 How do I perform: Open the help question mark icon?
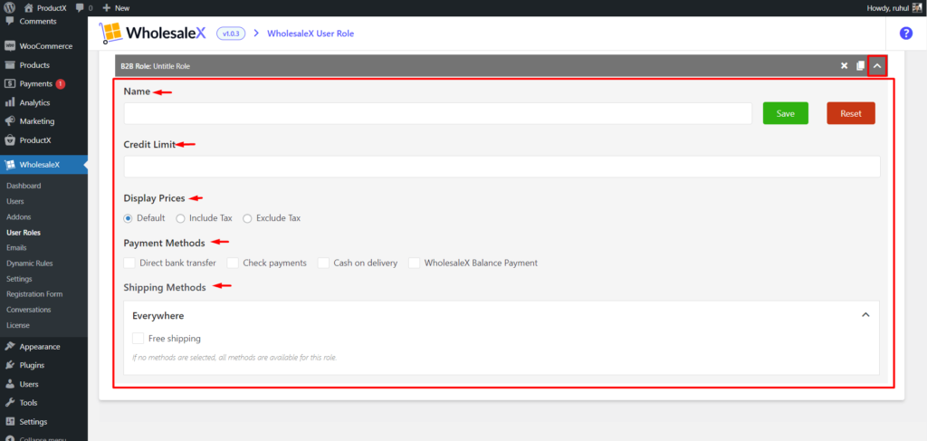tap(905, 34)
